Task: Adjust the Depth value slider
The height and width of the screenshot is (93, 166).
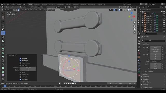Action: 28,70
